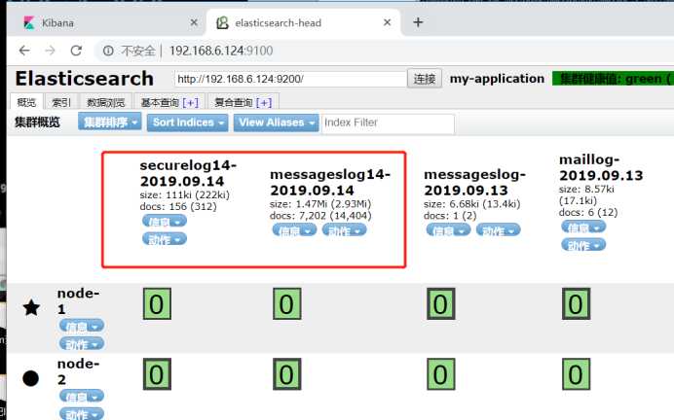Click node-2 shard 0 of messageslog-2019.09.13
674x420 pixels.
coord(440,374)
